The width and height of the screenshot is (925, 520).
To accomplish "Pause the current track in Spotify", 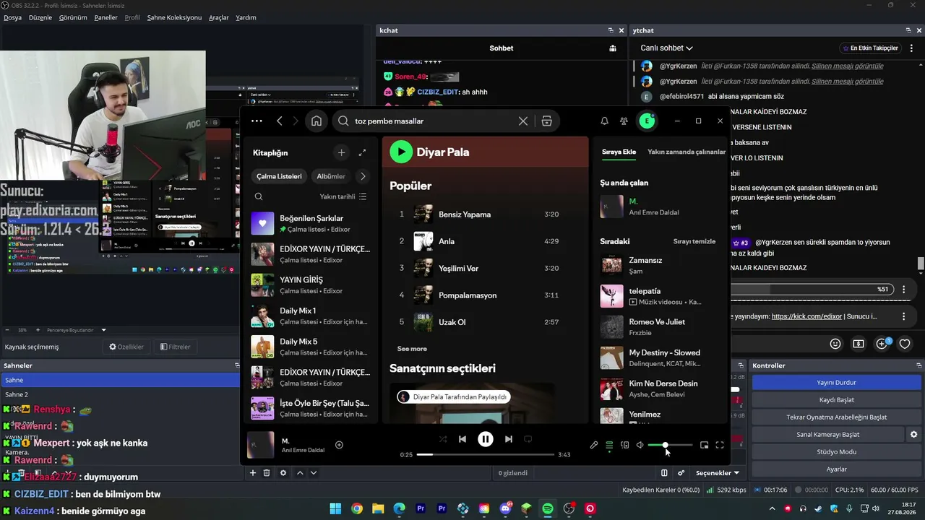I will pos(486,439).
